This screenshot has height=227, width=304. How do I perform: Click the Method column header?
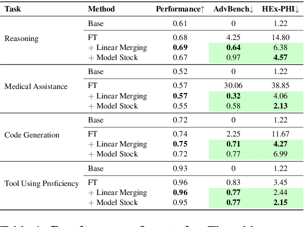tap(101, 8)
